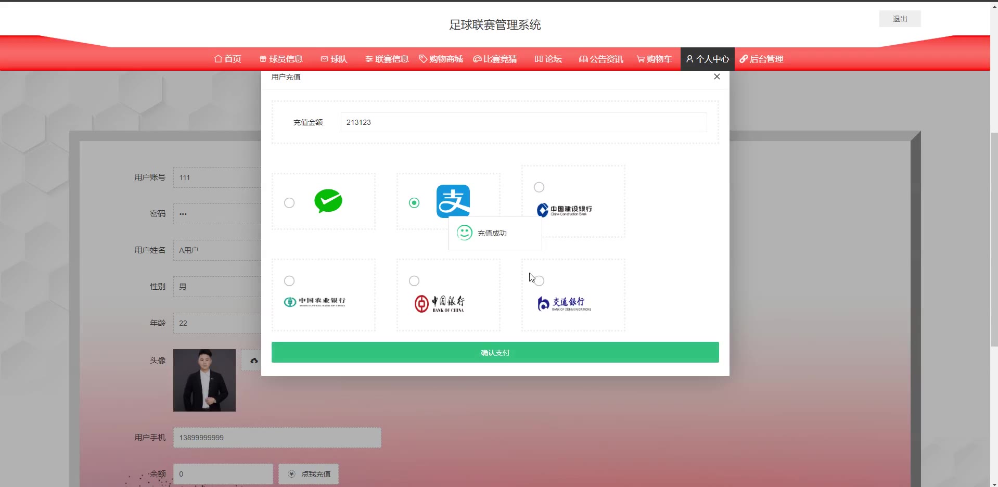Click the avatar upload cloud icon
Image resolution: width=998 pixels, height=487 pixels.
[x=254, y=360]
